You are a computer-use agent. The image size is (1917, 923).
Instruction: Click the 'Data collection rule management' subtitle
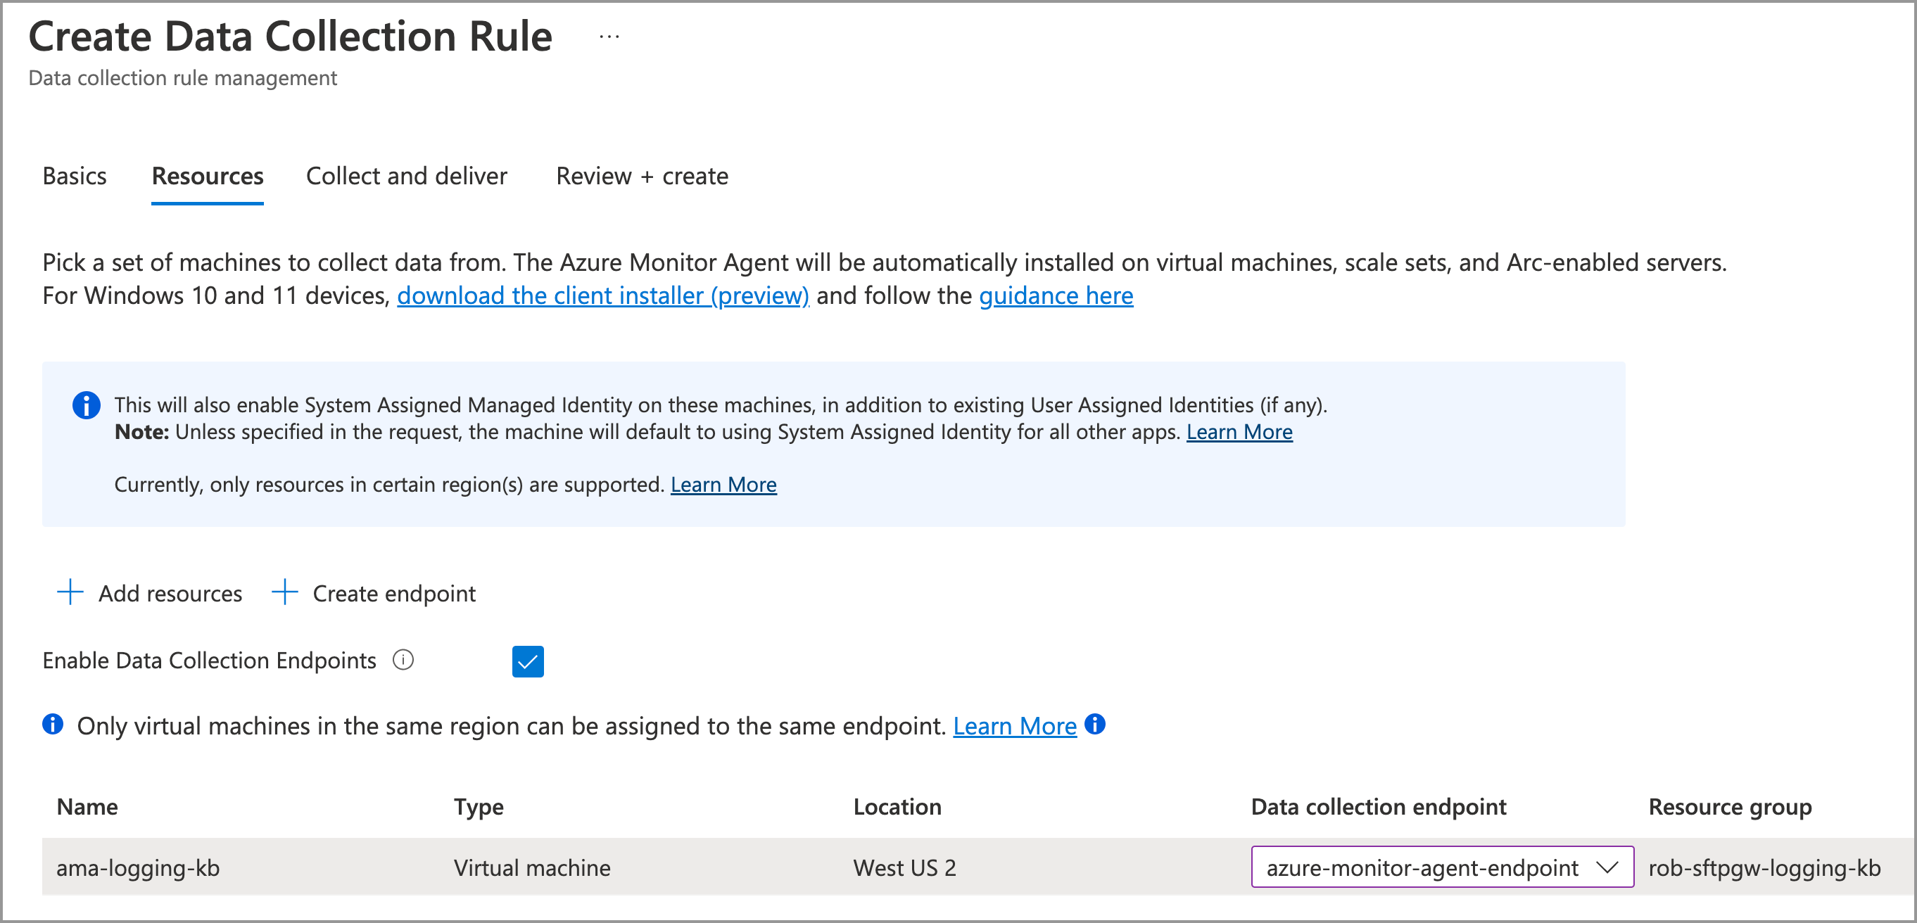coord(182,78)
